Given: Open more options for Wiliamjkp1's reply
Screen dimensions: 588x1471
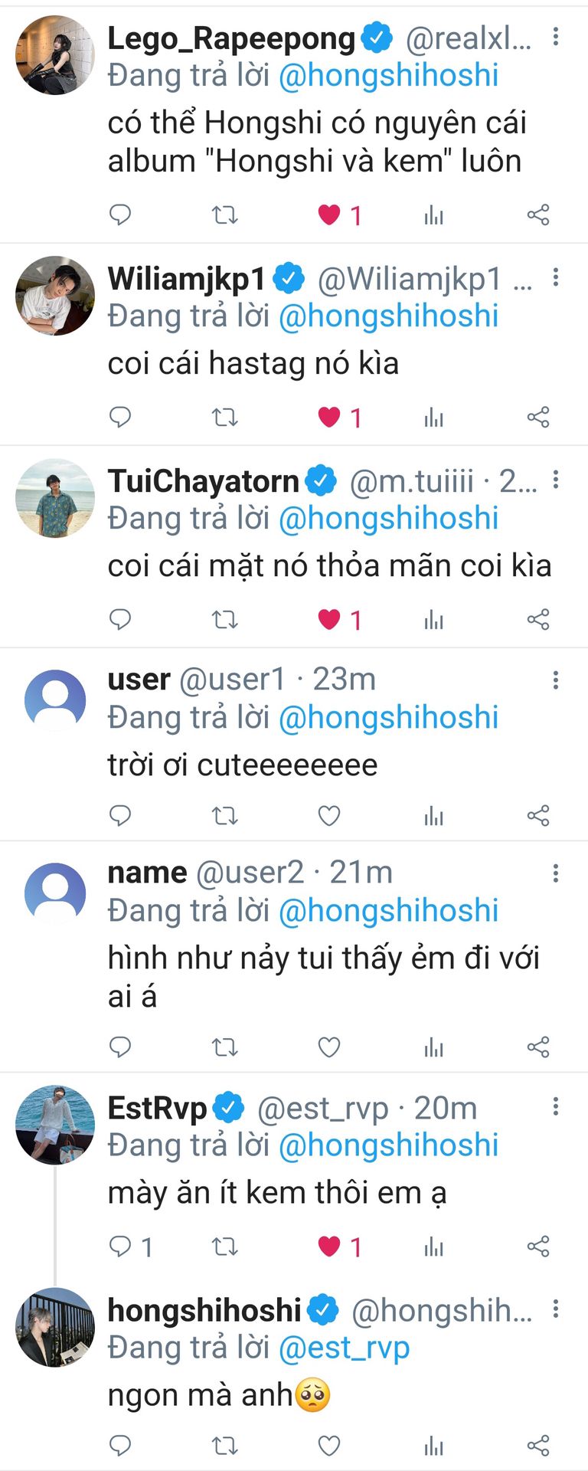Looking at the screenshot, I should (556, 277).
